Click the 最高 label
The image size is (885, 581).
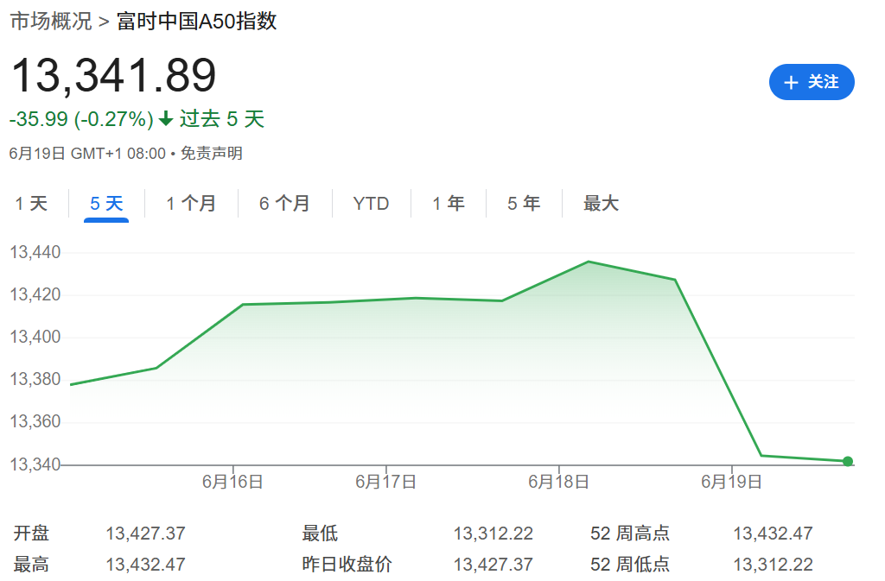[x=32, y=564]
